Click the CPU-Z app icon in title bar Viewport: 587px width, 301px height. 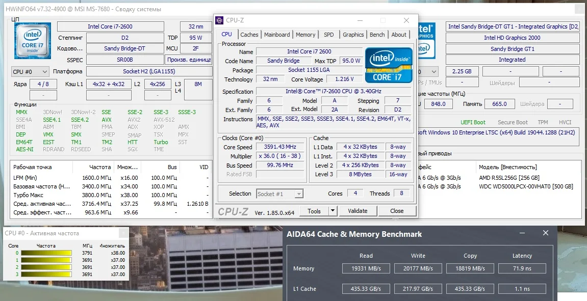219,20
